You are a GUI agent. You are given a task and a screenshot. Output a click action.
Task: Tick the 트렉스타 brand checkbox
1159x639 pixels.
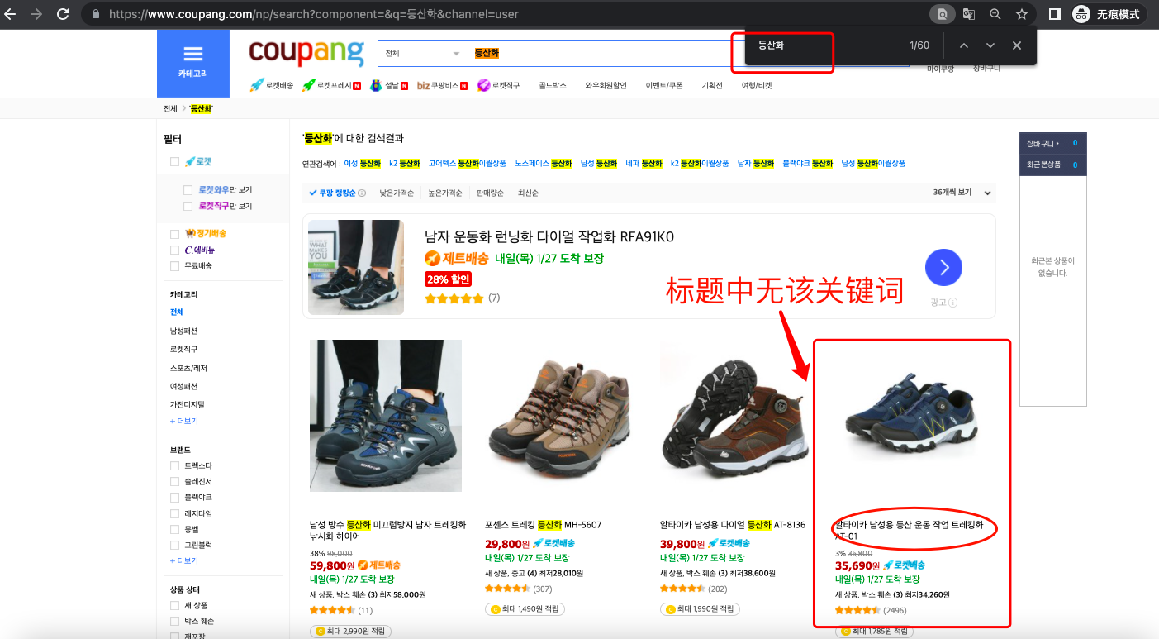[x=174, y=466]
